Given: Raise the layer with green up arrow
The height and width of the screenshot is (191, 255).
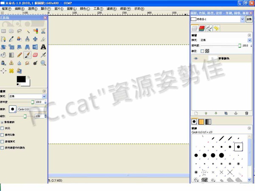Looking at the screenshot, I should (206, 113).
